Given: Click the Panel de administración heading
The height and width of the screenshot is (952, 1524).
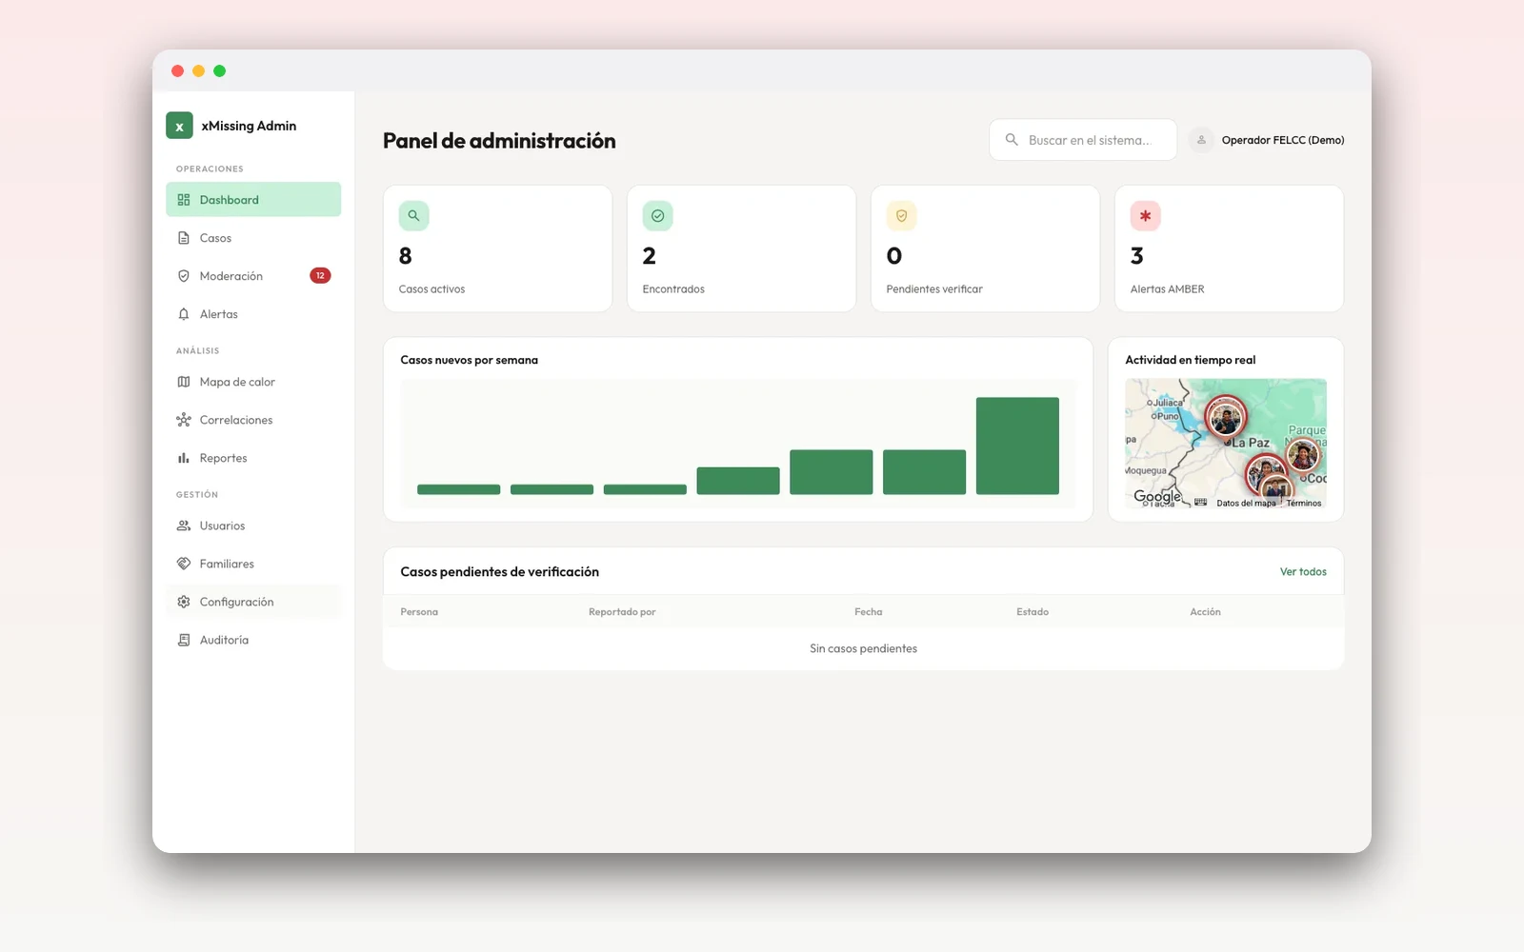Looking at the screenshot, I should click(x=499, y=141).
